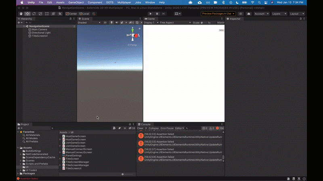Open the Layout dropdown
This screenshot has height=181, width=323.
click(x=297, y=14)
